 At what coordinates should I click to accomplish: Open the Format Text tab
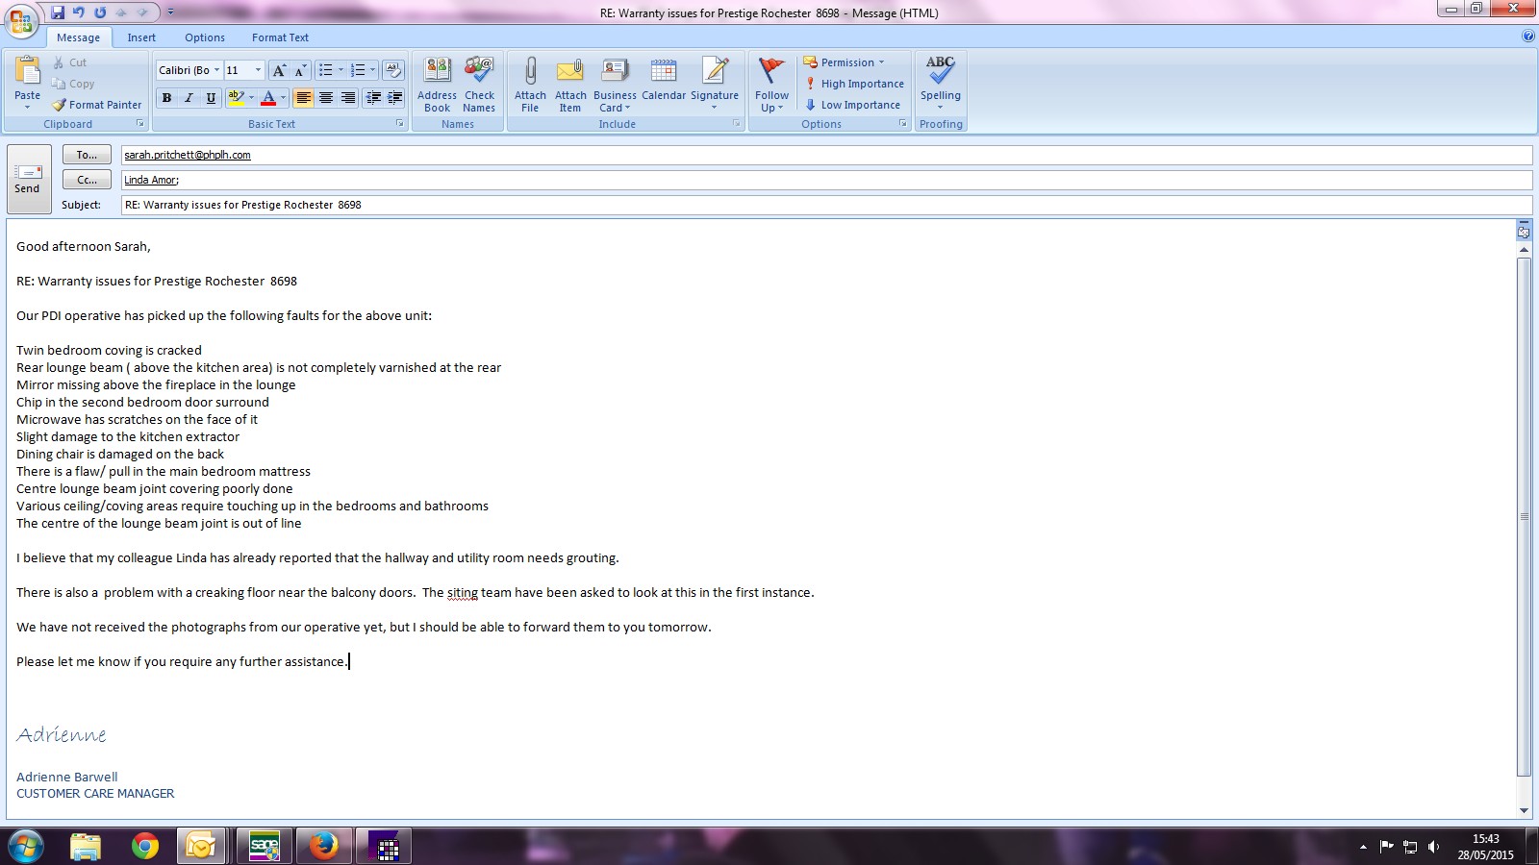[280, 37]
